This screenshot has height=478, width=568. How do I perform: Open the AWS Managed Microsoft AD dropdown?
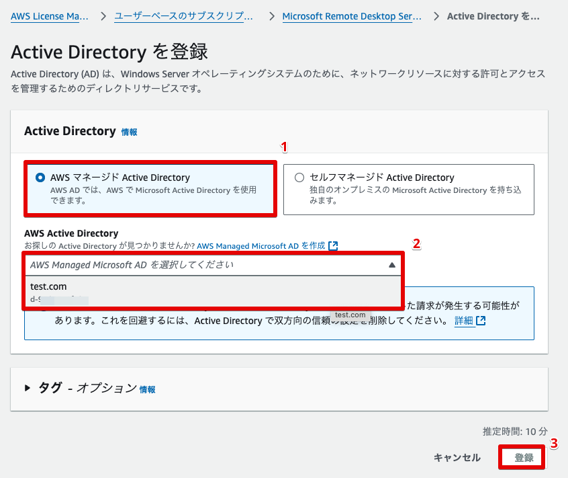coord(213,265)
